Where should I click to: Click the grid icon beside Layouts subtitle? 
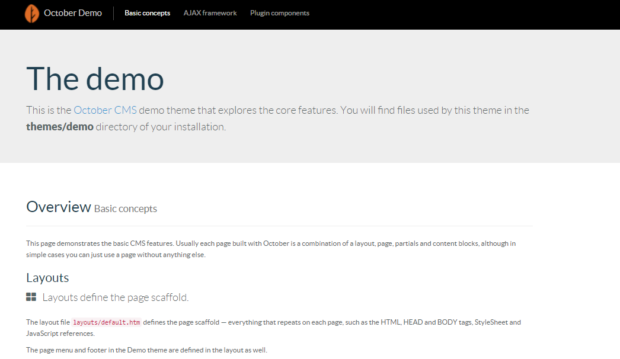coord(31,297)
